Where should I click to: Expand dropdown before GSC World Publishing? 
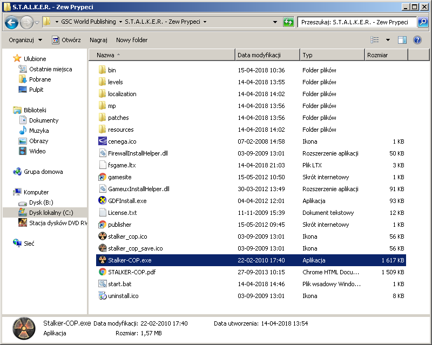point(57,22)
